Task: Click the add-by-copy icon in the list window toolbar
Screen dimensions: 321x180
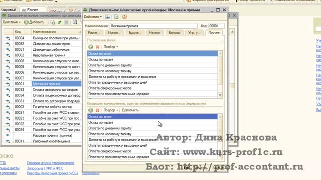Action: (x=53, y=22)
